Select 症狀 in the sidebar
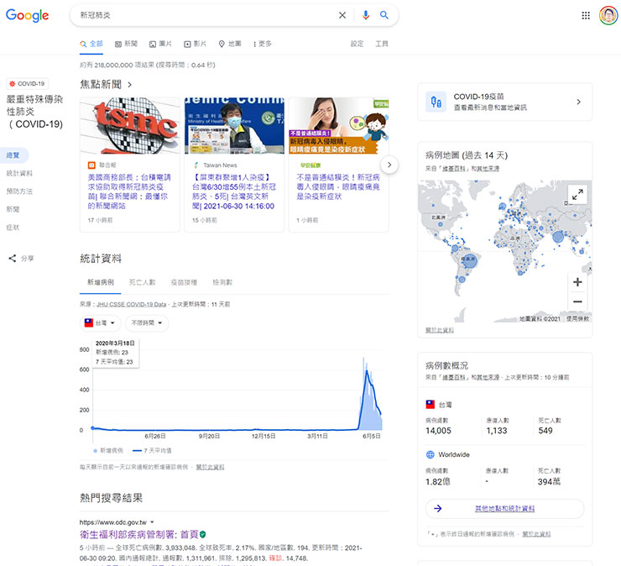This screenshot has width=621, height=566. click(13, 227)
